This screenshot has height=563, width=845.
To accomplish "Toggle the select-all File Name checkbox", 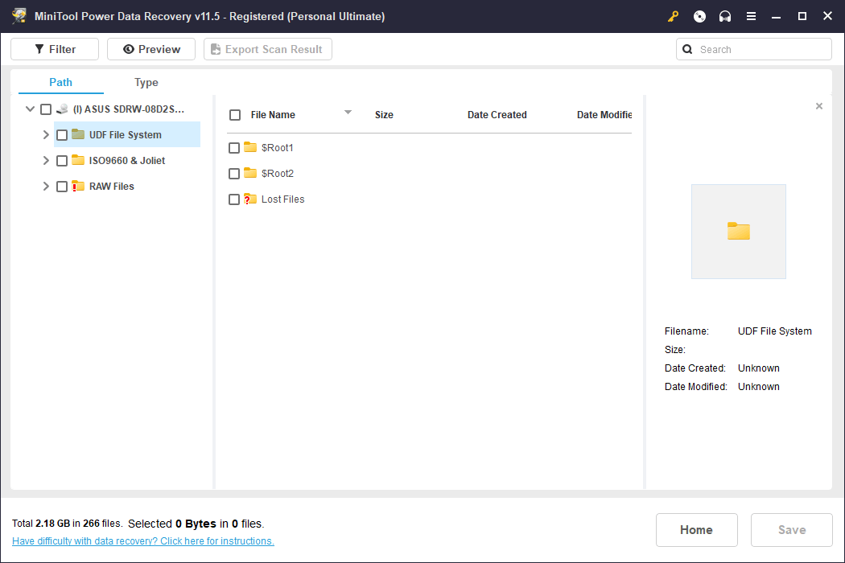I will pos(235,115).
